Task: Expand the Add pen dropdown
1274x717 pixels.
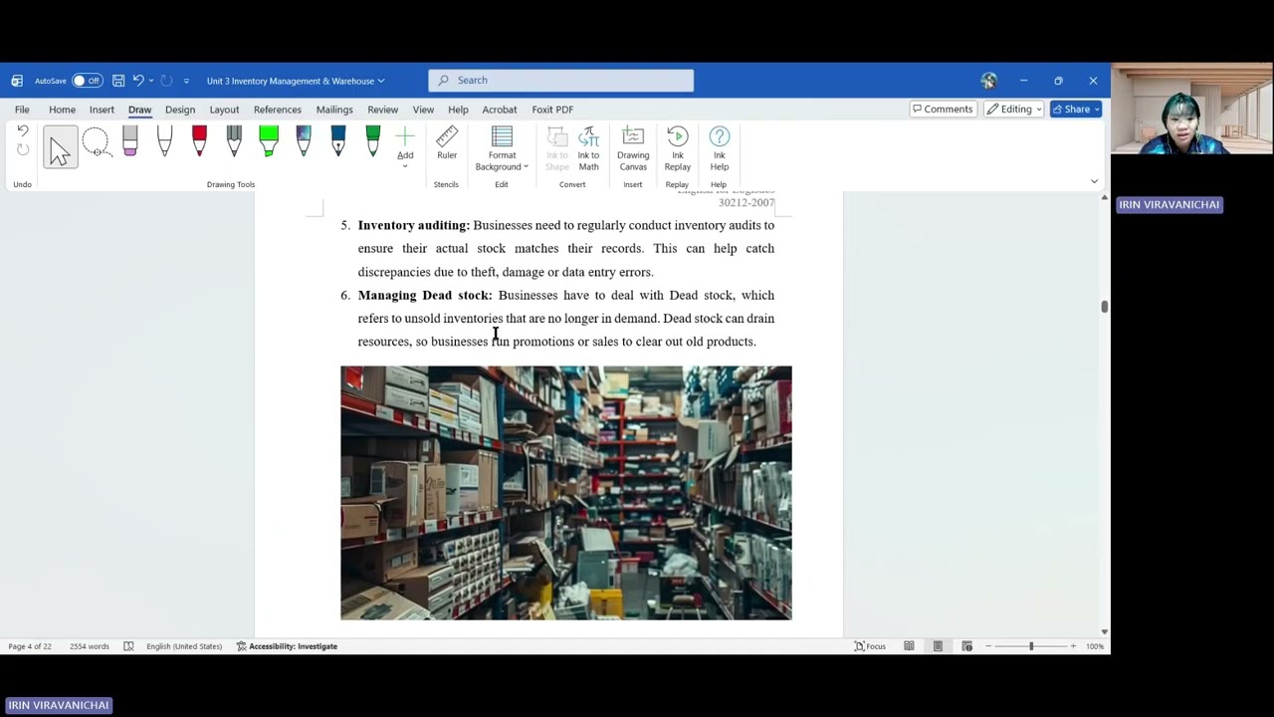Action: (405, 156)
